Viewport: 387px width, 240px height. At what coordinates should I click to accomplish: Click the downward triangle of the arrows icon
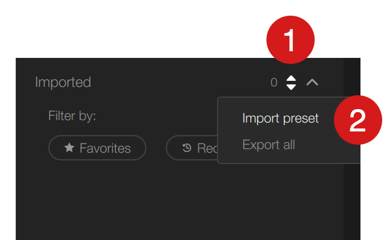tap(291, 87)
